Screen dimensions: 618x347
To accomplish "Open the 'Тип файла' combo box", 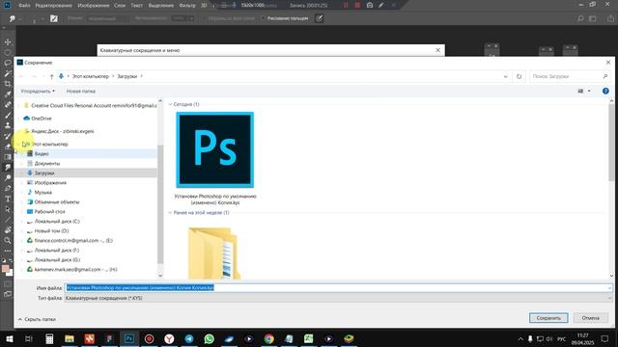I will tap(338, 298).
